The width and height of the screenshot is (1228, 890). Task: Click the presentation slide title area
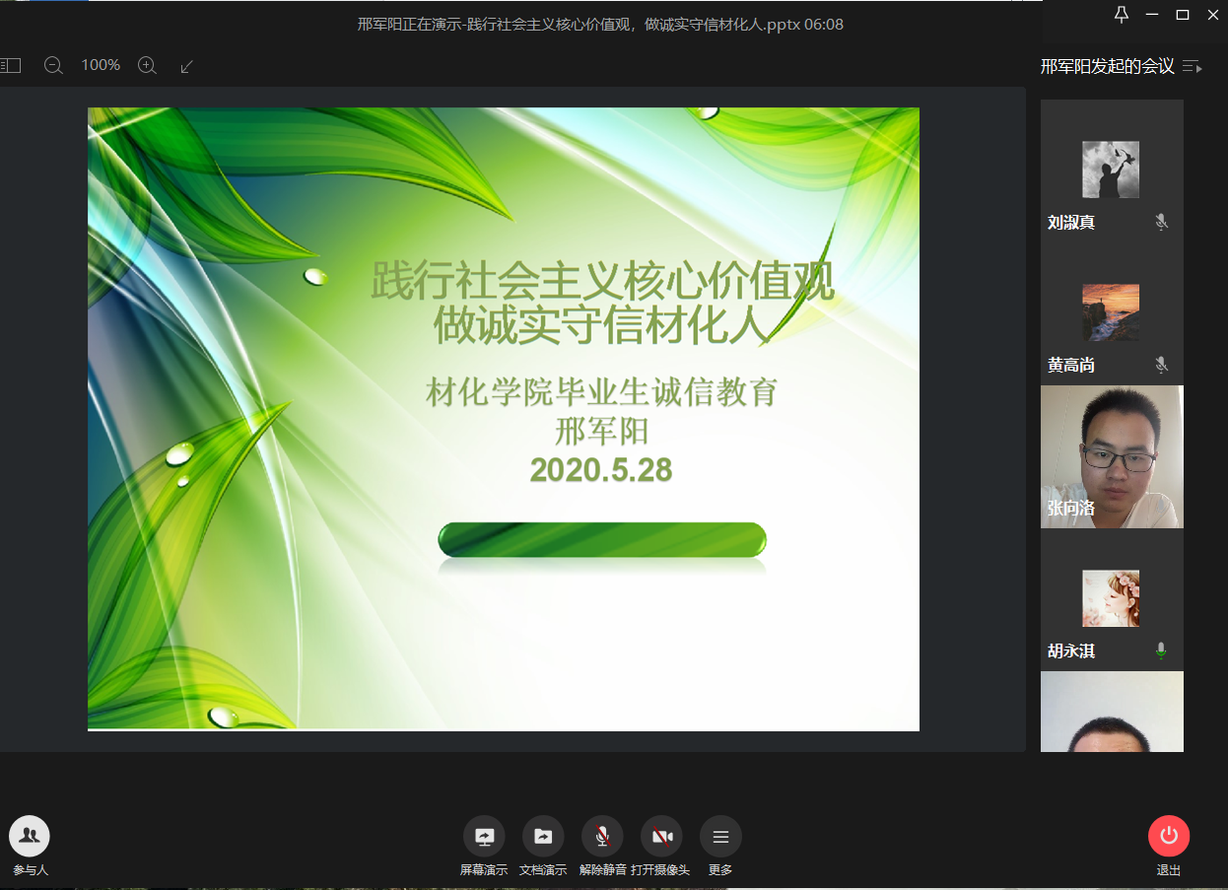click(602, 303)
